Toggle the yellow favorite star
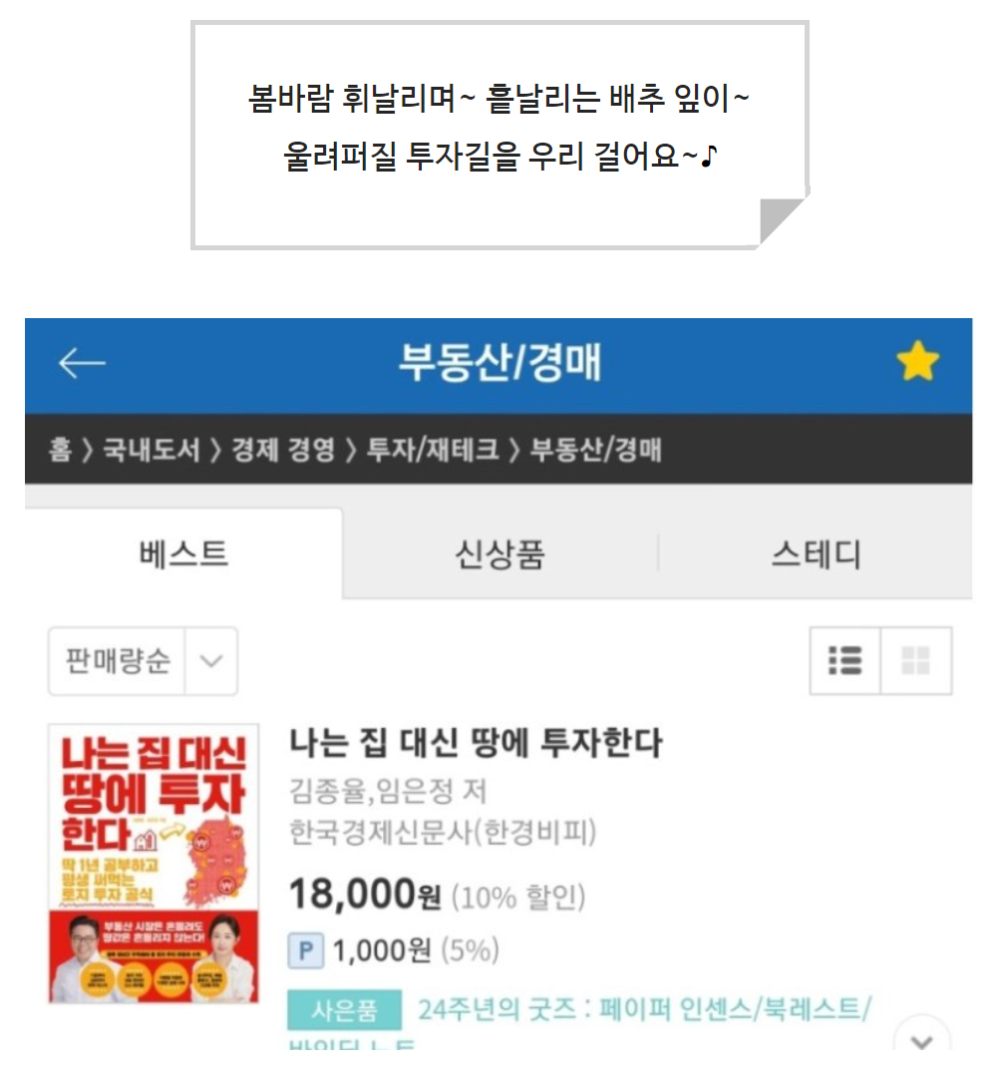996x1075 pixels. click(x=917, y=361)
